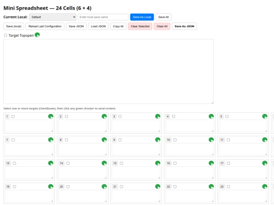274x206 pixels.
Task: Click cell 7's green shooter icon
Action: tap(51, 139)
